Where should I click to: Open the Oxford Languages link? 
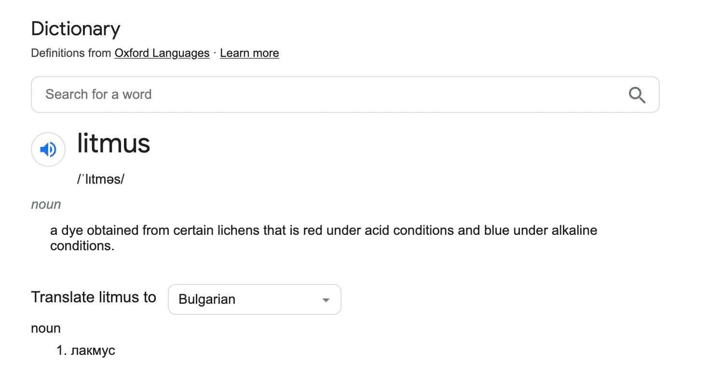(162, 53)
